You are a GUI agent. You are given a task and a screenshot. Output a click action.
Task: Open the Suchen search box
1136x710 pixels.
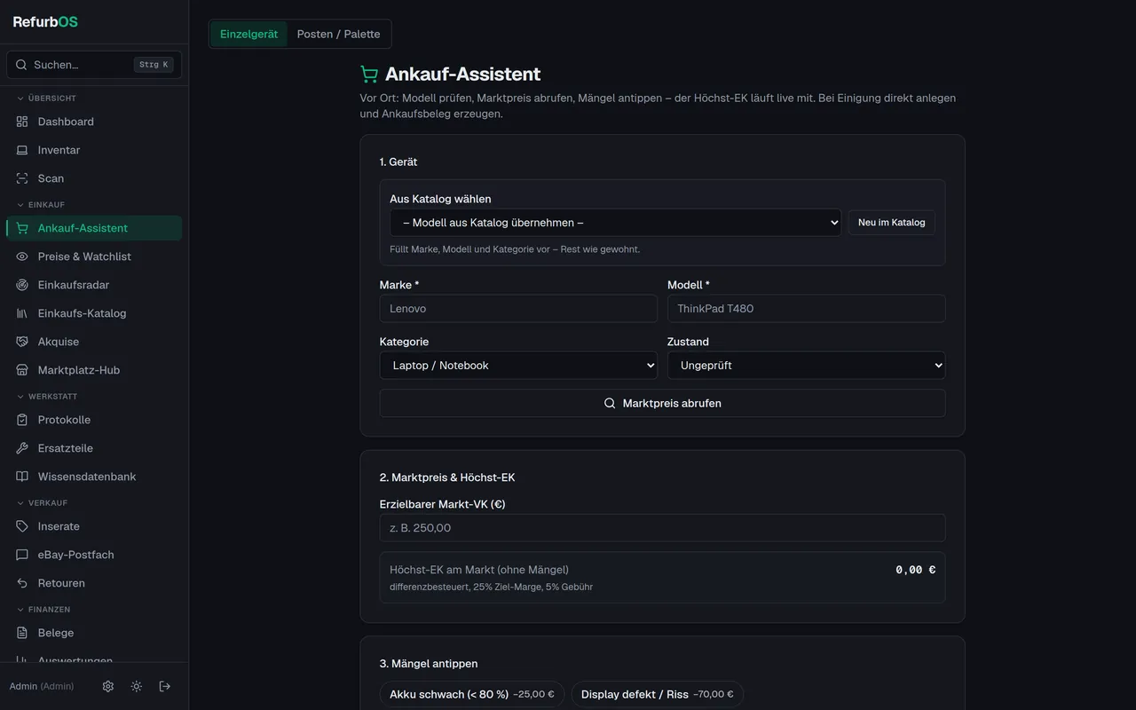click(94, 65)
